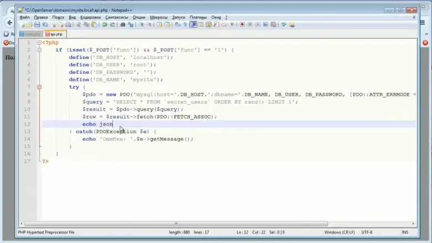Toggle word wrap in the toolbar
The image size is (432, 243).
tap(177, 25)
